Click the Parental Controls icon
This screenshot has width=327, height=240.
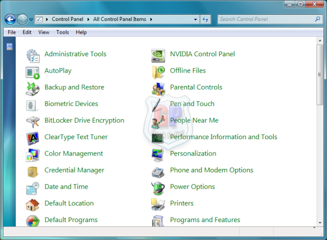(x=158, y=89)
